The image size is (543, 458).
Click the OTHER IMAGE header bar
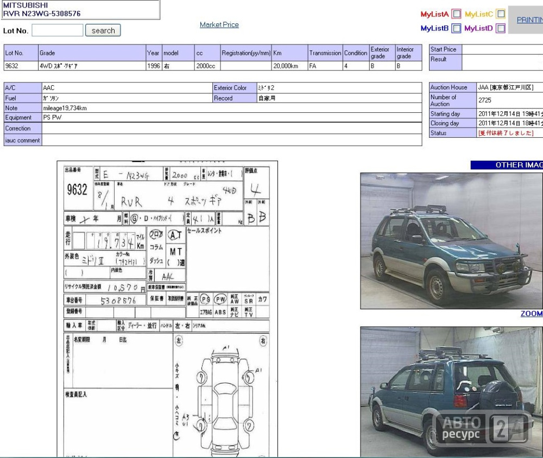(507, 165)
